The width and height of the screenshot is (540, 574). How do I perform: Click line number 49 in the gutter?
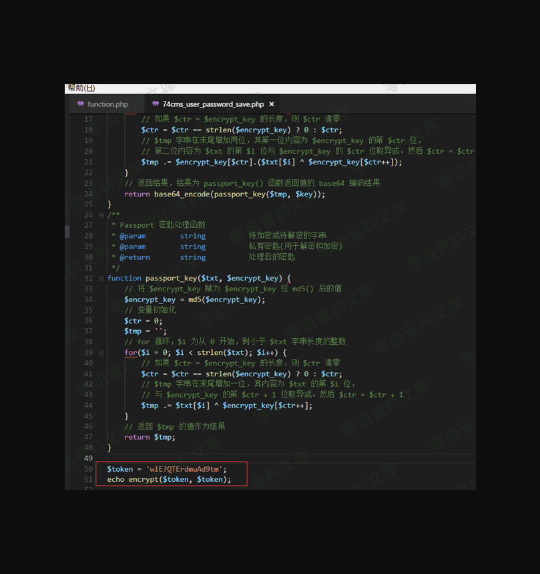click(88, 458)
